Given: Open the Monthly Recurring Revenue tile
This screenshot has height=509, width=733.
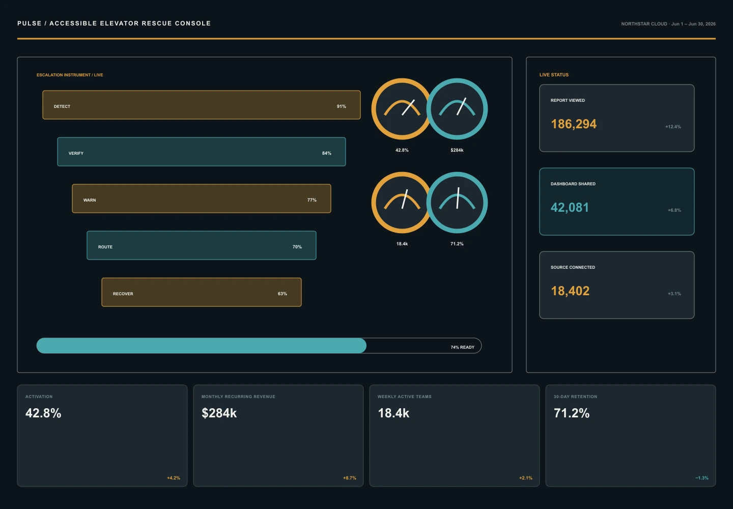Looking at the screenshot, I should pyautogui.click(x=278, y=436).
